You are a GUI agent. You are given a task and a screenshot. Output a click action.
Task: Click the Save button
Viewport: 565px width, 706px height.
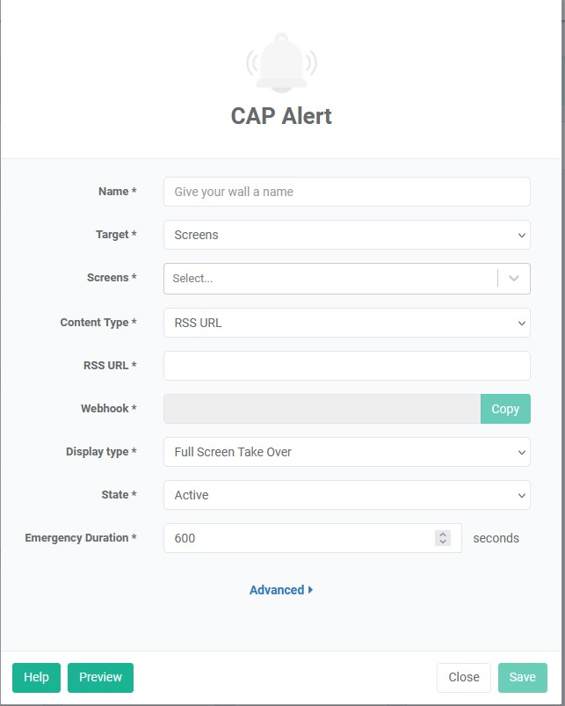click(523, 677)
